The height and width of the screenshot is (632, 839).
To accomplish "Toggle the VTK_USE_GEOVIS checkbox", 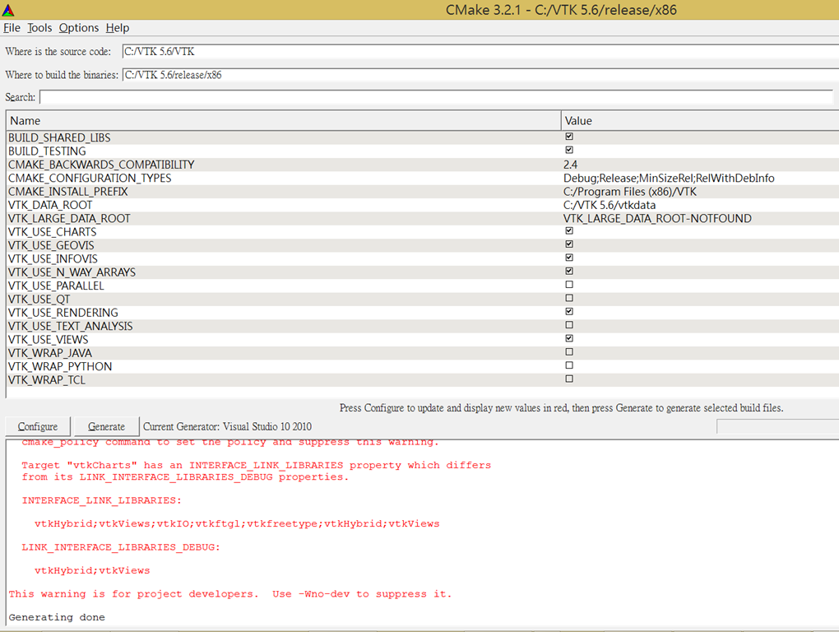I will (569, 244).
